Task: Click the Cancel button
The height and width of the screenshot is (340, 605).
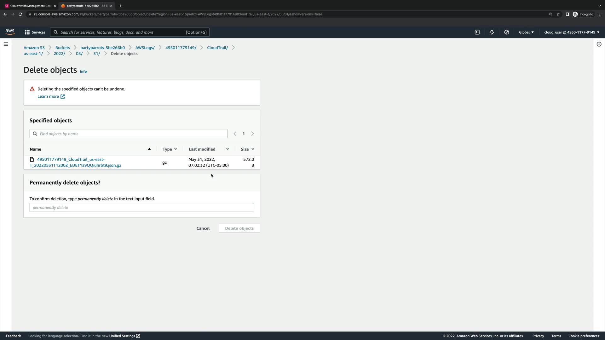Action: point(203,228)
